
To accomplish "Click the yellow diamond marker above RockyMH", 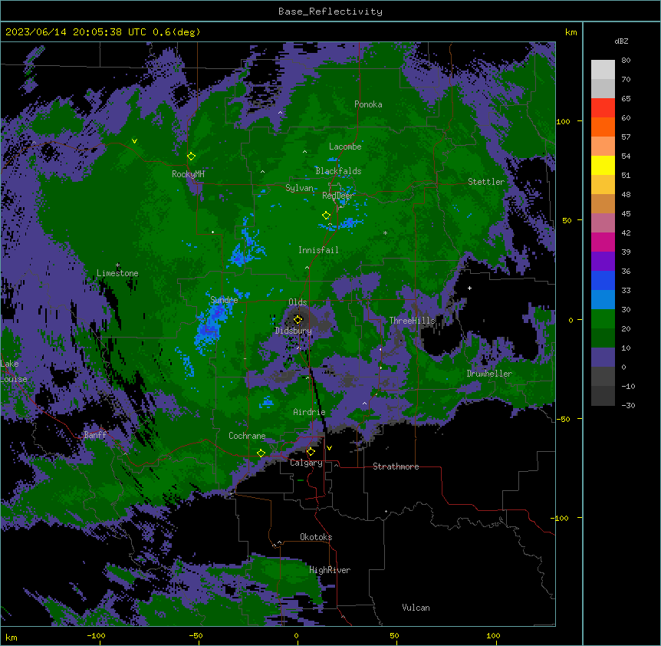I will (x=191, y=157).
